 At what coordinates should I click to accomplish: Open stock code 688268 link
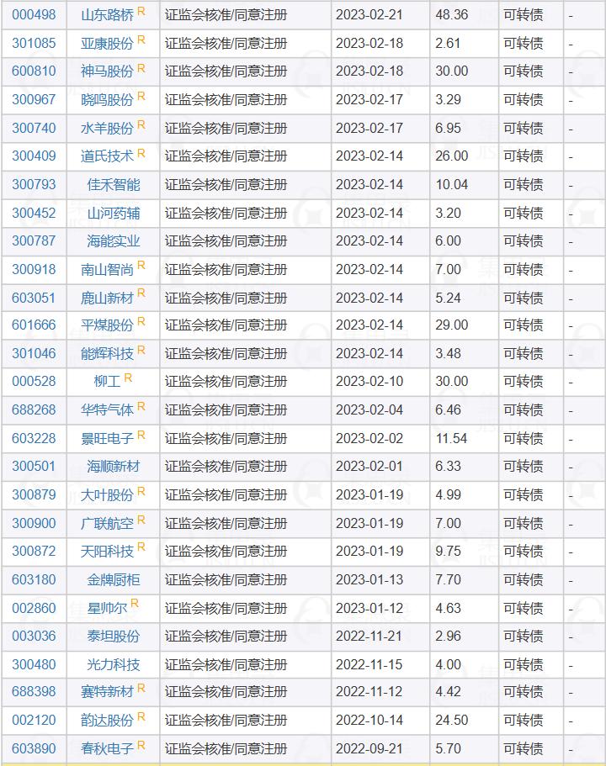tap(34, 409)
